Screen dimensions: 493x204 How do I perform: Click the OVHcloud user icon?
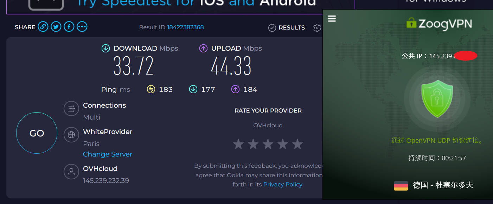[71, 172]
